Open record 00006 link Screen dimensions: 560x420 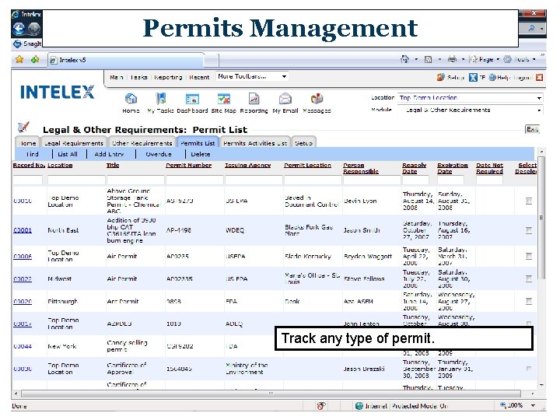pos(23,256)
